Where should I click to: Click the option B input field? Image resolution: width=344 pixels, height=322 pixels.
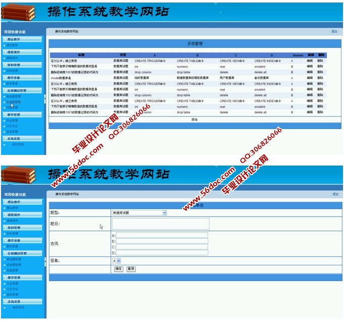[162, 241]
